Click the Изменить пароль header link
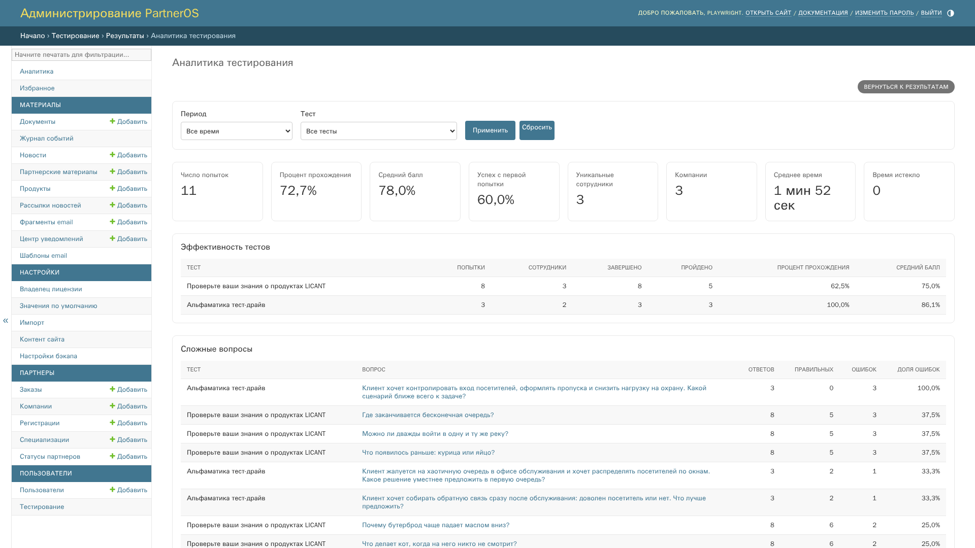Viewport: 975px width, 548px height. click(x=885, y=13)
